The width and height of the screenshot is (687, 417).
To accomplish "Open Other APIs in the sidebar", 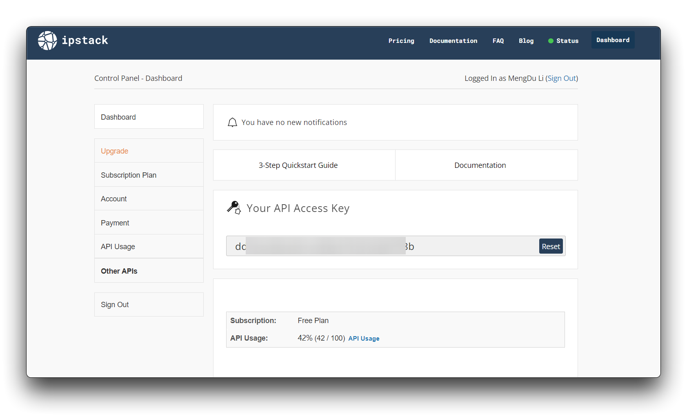I will (149, 271).
